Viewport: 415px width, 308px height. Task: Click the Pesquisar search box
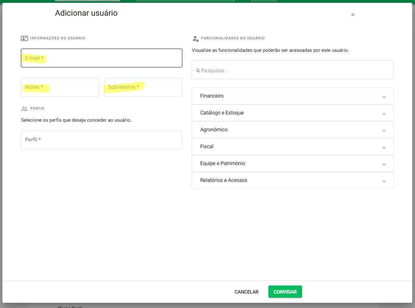coord(295,70)
